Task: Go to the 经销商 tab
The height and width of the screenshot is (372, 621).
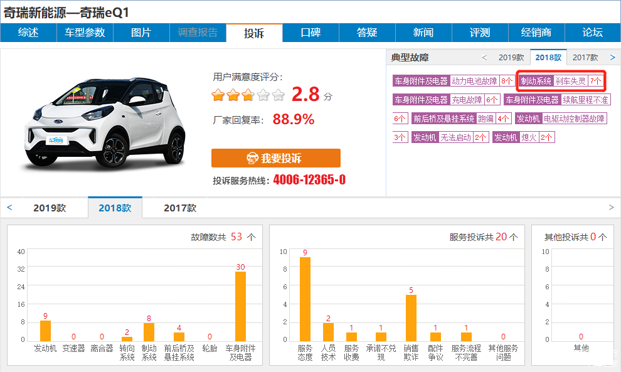Action: pos(536,33)
